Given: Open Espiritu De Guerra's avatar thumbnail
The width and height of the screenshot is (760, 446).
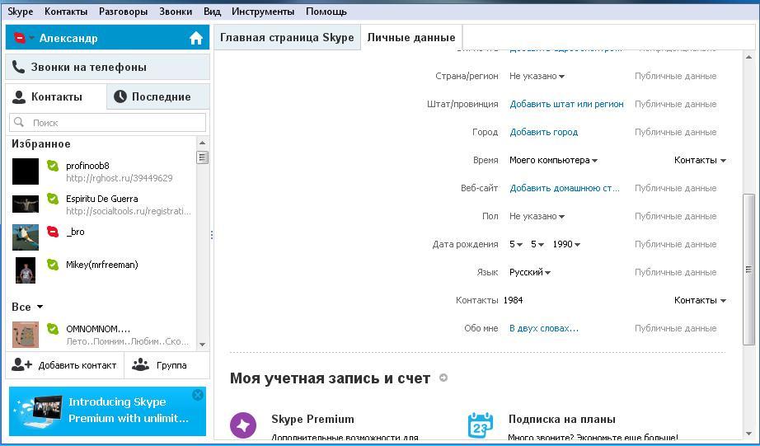Looking at the screenshot, I should (x=26, y=204).
